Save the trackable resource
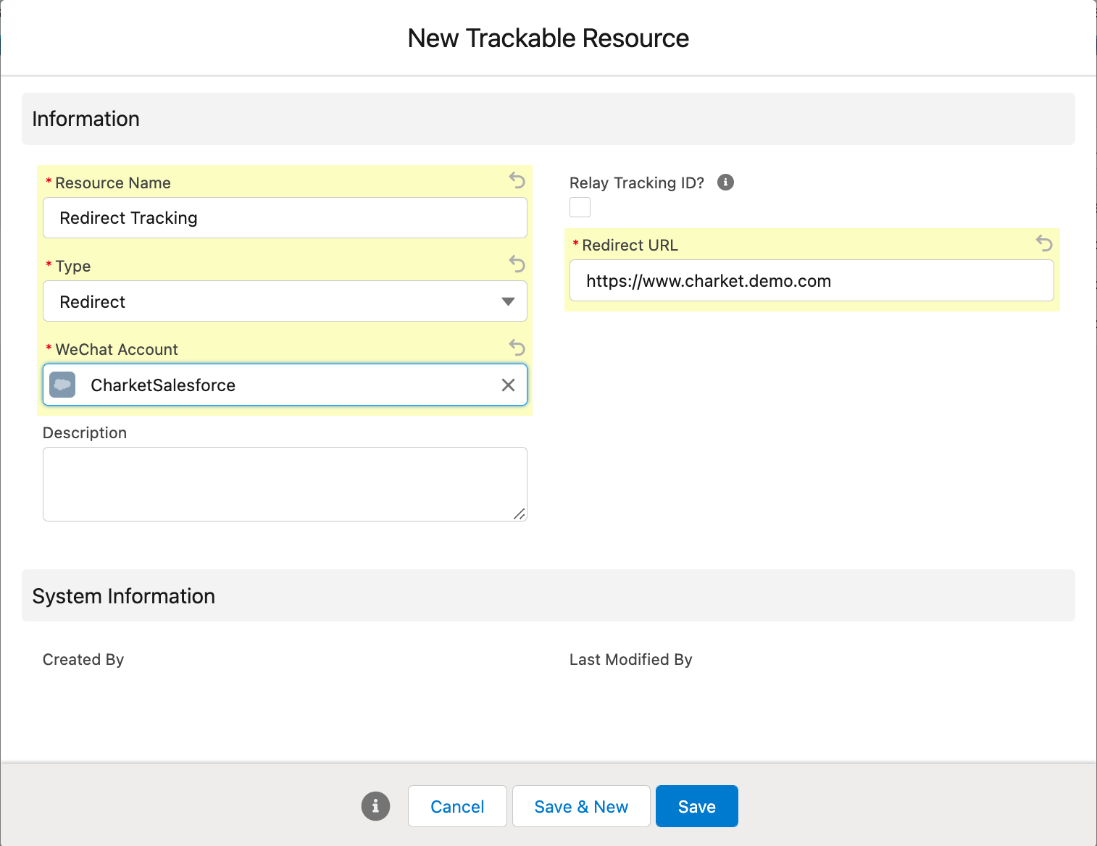The height and width of the screenshot is (846, 1097). point(697,806)
